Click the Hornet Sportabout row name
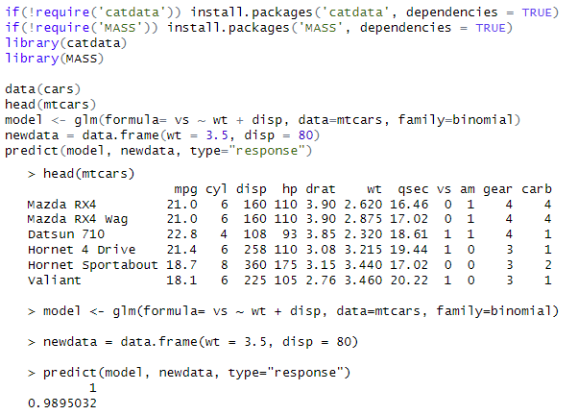The width and height of the screenshot is (578, 415). (x=93, y=265)
